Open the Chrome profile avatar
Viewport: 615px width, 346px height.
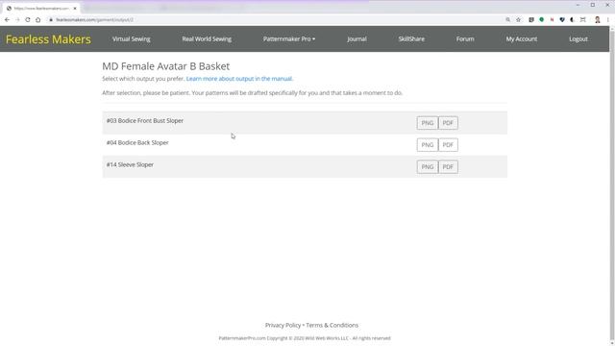[598, 19]
